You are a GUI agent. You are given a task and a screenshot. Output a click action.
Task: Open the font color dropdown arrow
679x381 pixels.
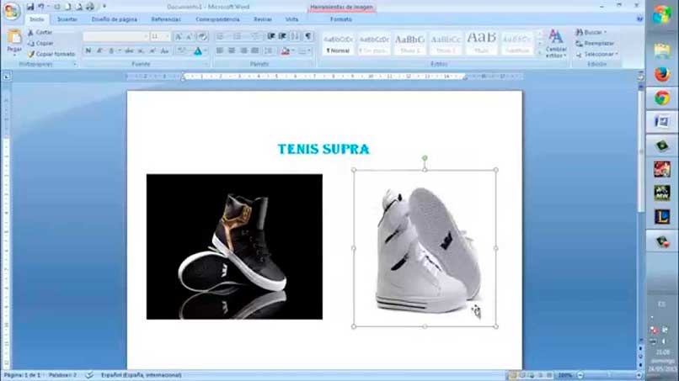click(x=206, y=51)
